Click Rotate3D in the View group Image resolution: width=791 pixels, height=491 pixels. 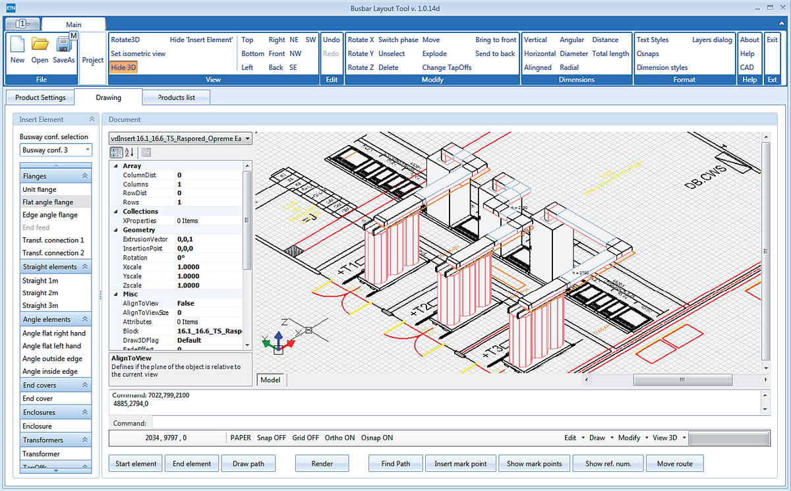tap(125, 40)
